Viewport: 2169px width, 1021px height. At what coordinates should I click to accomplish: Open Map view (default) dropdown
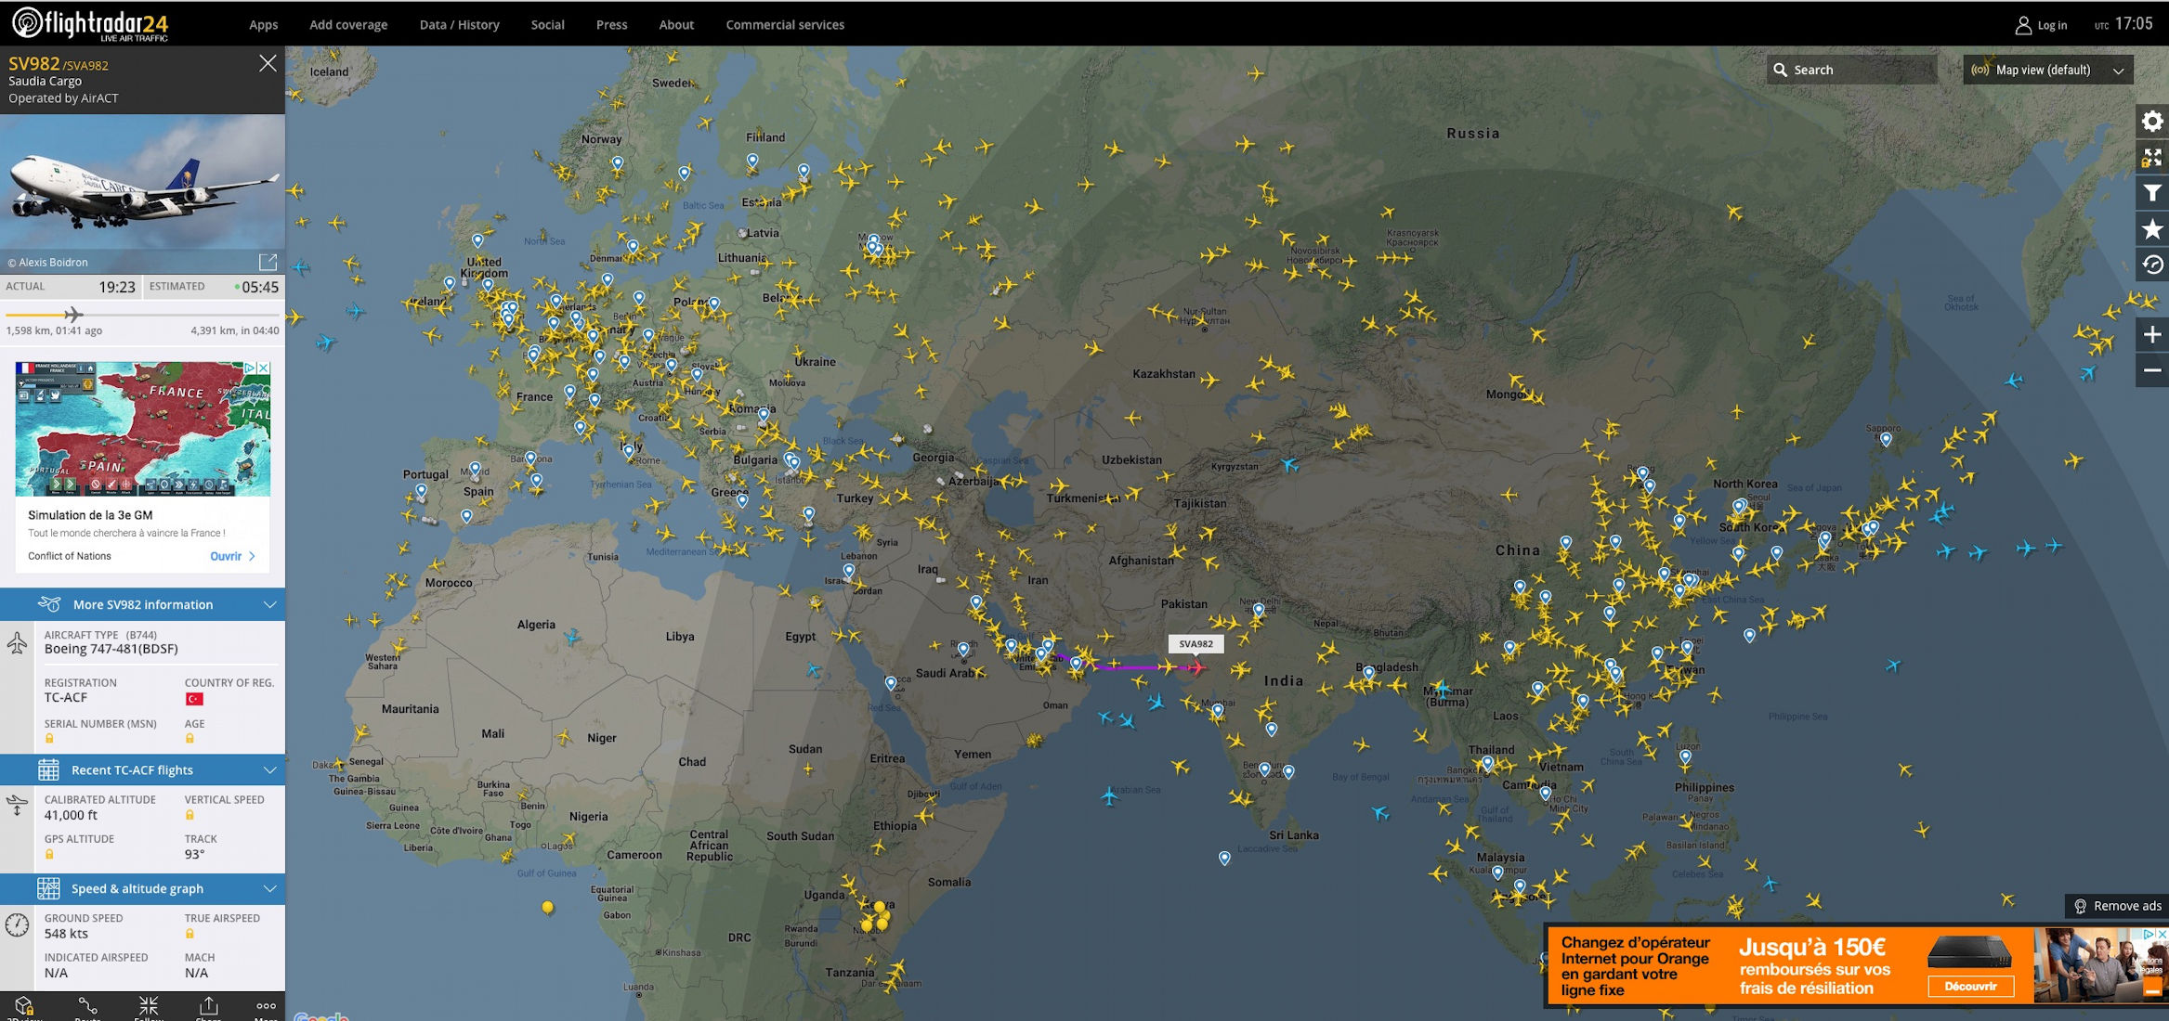point(2047,70)
